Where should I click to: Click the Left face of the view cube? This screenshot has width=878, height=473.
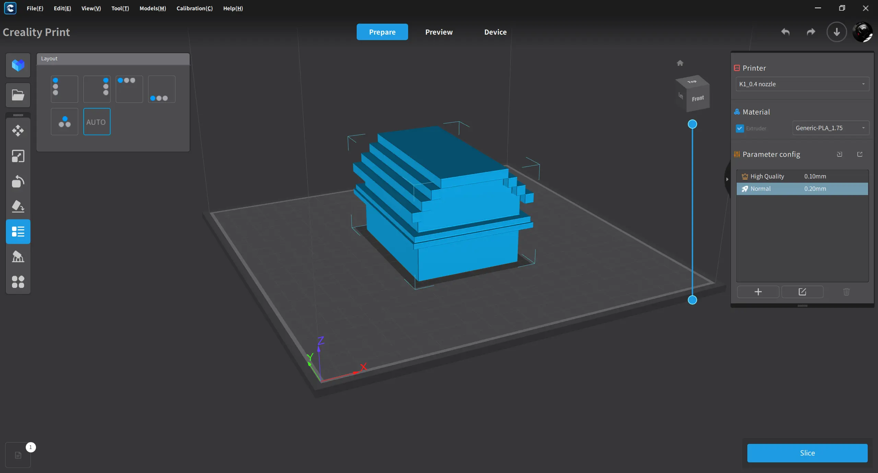click(x=681, y=96)
